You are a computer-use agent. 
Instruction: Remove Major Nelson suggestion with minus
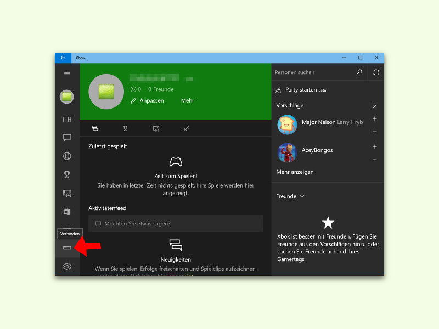375,132
